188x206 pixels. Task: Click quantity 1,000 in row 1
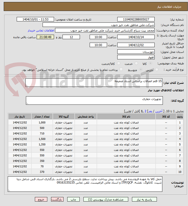(x=42, y=122)
